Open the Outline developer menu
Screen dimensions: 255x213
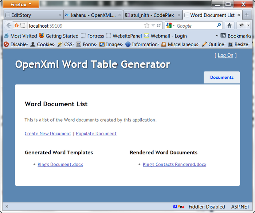point(214,44)
